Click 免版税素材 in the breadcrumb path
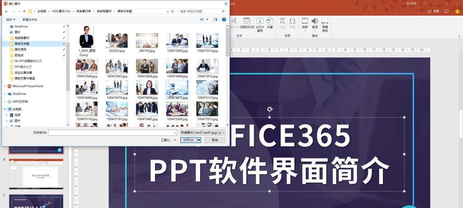This screenshot has height=208, width=463. [104, 11]
